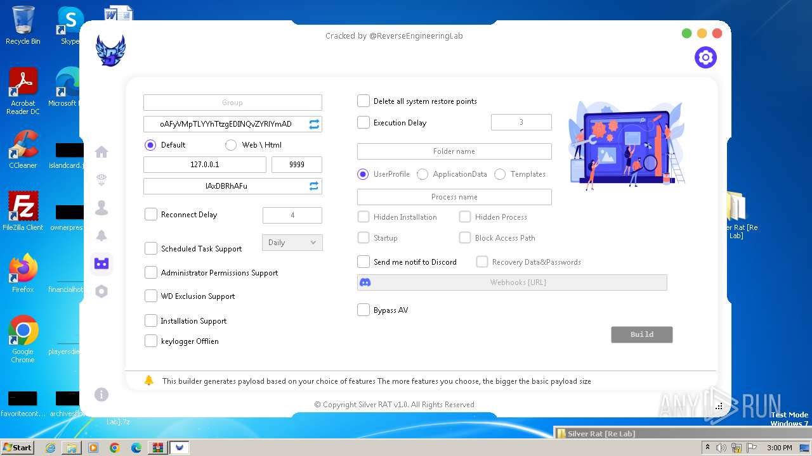Check Delete all system restore points
This screenshot has height=456, width=812.
click(x=363, y=101)
